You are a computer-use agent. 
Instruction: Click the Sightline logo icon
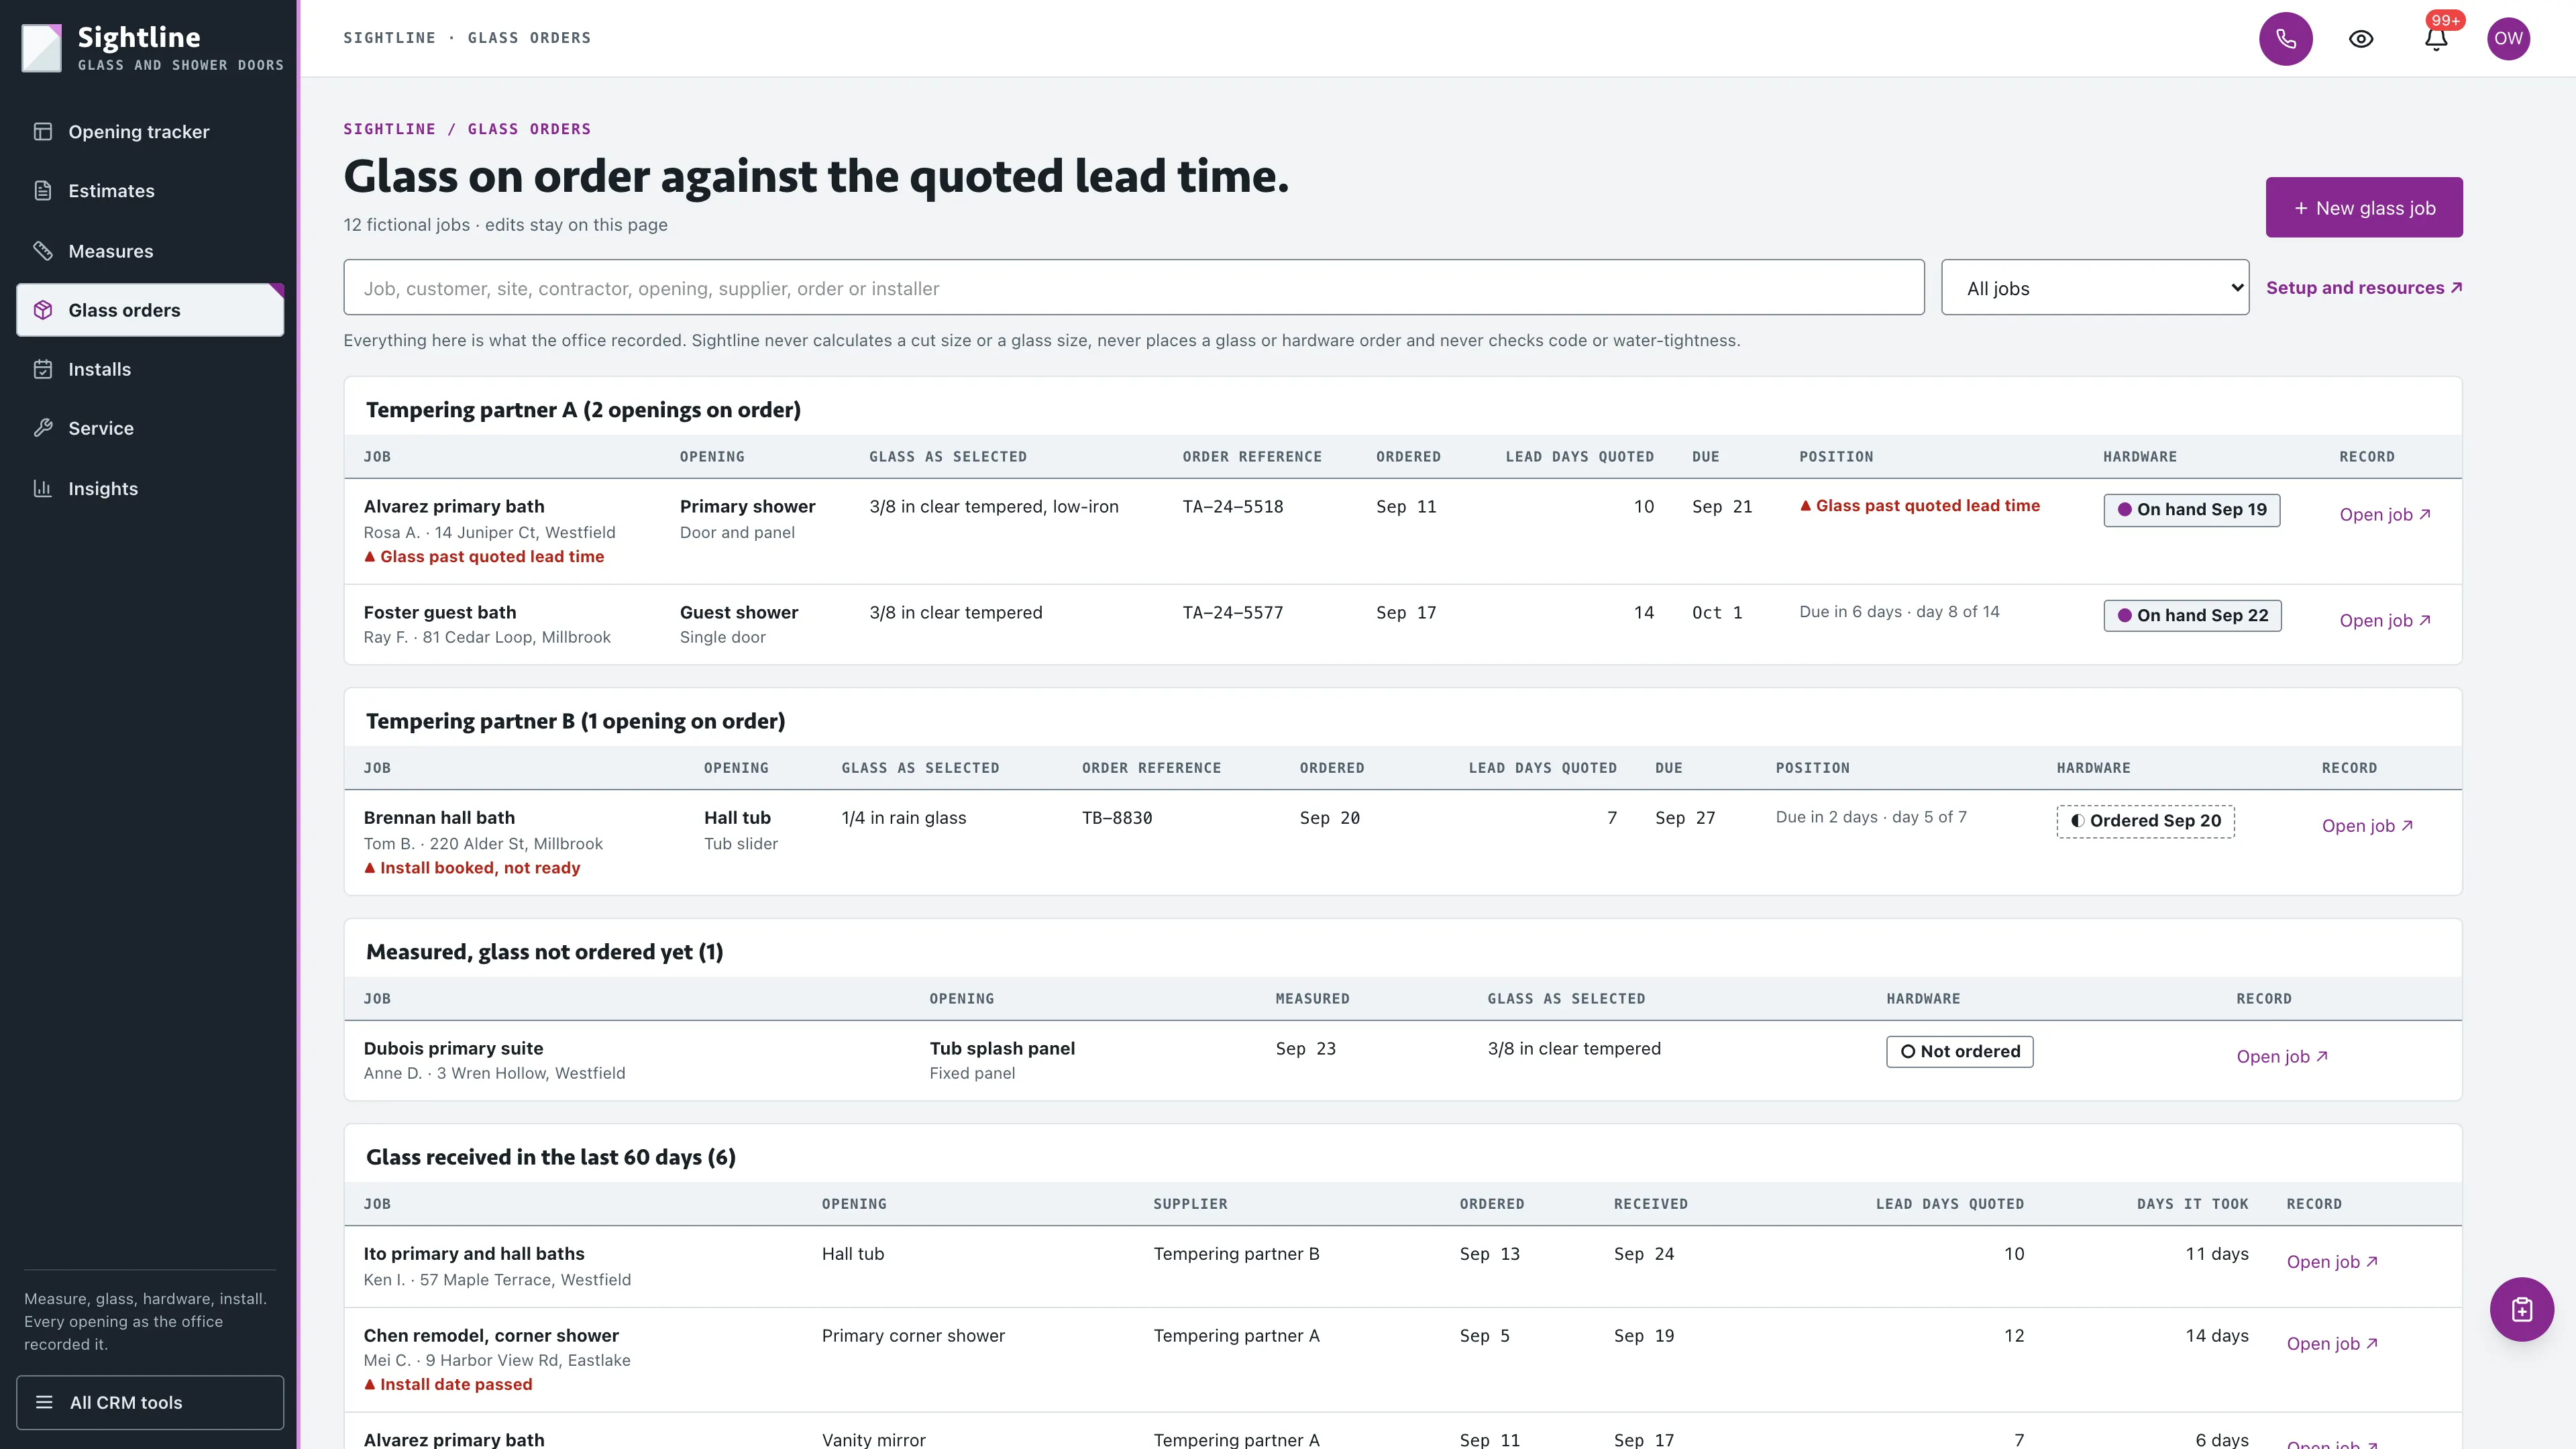click(42, 47)
